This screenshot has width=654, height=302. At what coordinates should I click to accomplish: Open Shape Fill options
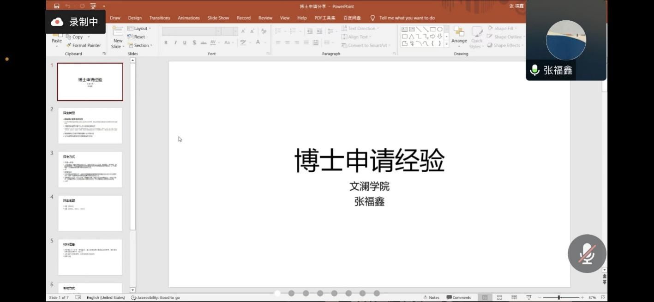[502, 29]
